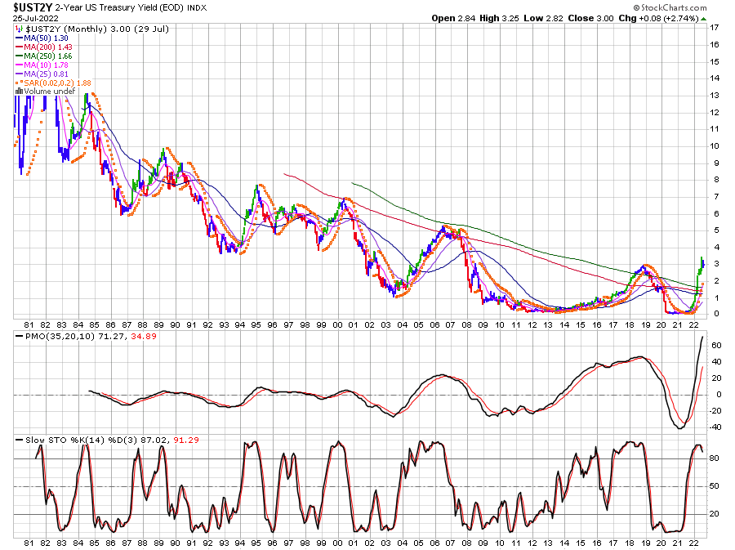Click the 25-Jul-2022 chart date

(x=35, y=18)
